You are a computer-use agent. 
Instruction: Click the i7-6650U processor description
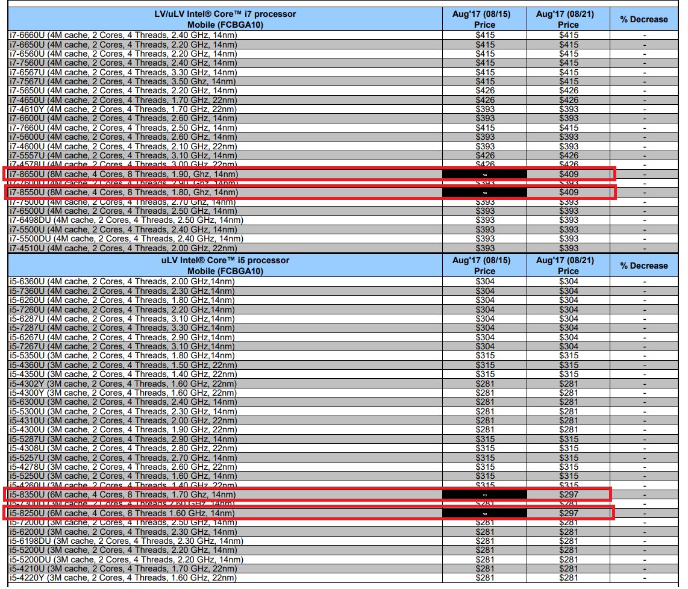coord(124,45)
